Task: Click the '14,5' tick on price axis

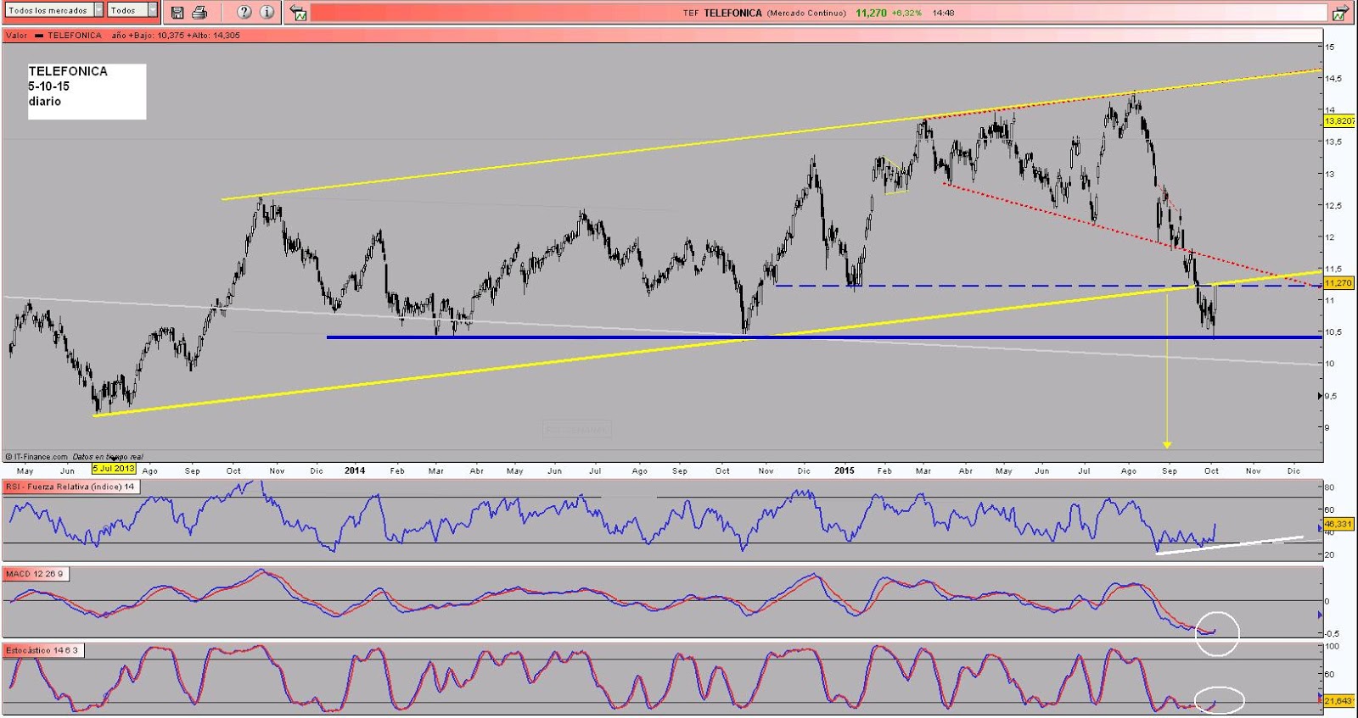Action: pos(1333,78)
